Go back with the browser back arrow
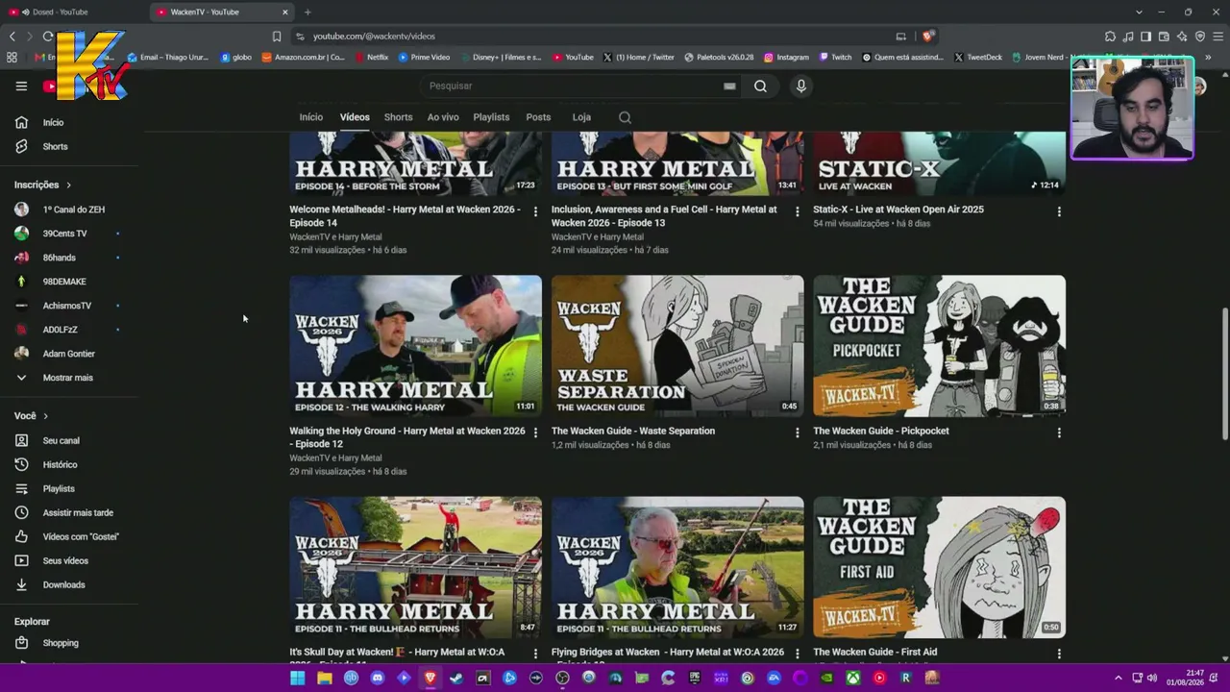Screen dimensions: 1230x692 (12, 37)
